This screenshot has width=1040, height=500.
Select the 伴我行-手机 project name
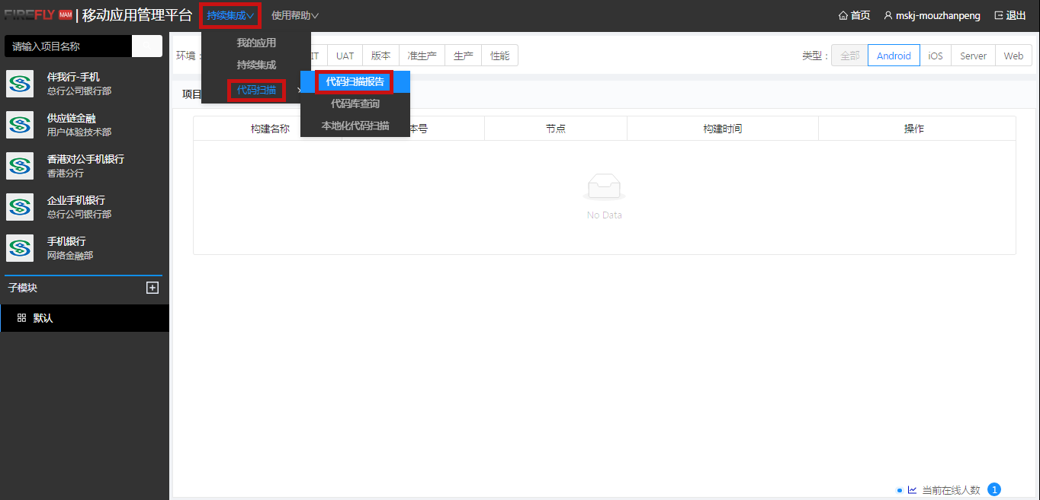(73, 77)
